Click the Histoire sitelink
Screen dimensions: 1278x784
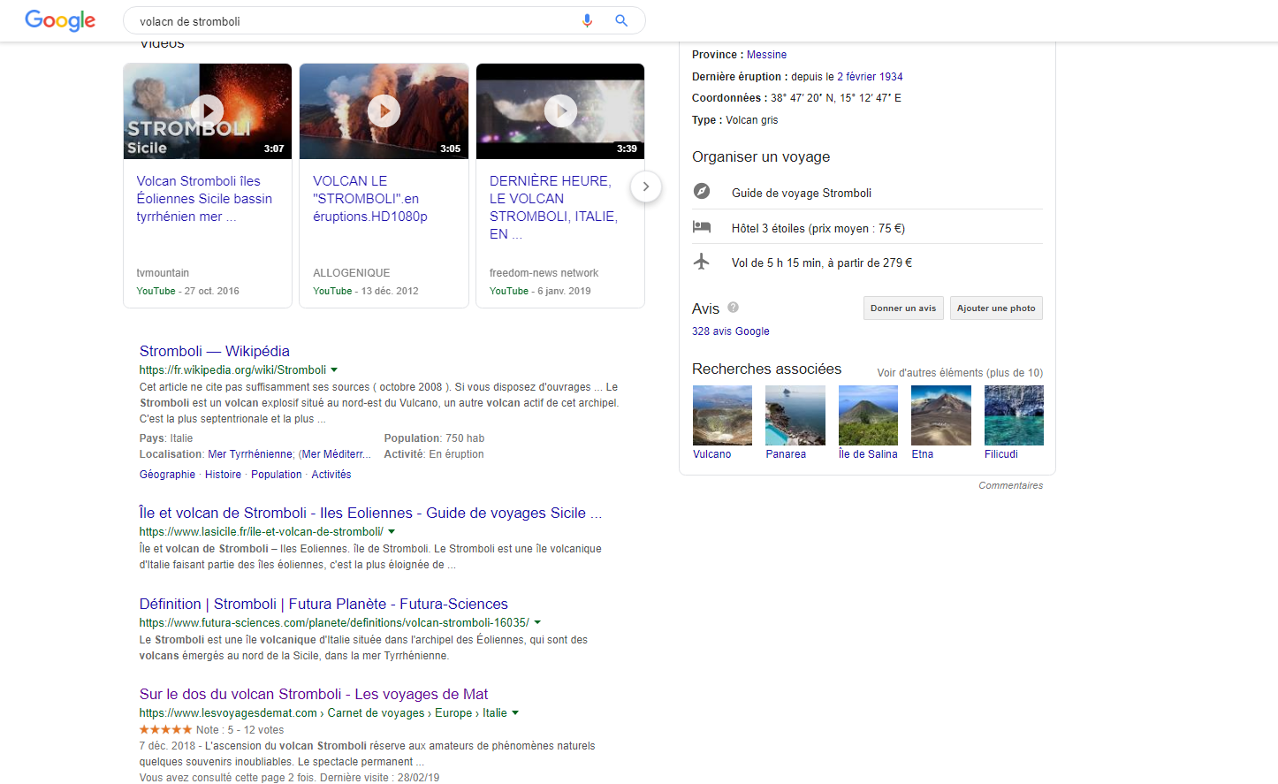tap(223, 475)
